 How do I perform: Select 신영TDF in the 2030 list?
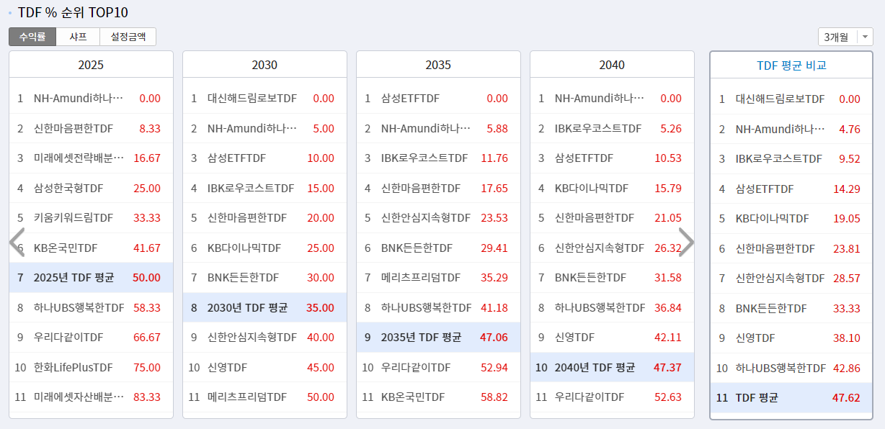click(x=264, y=367)
